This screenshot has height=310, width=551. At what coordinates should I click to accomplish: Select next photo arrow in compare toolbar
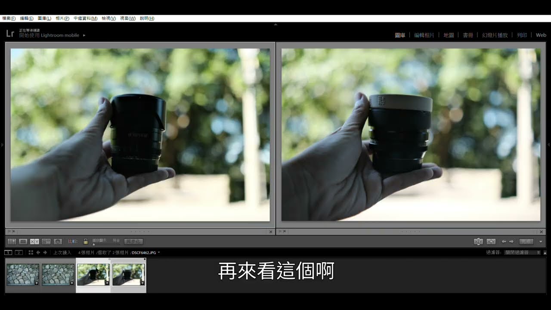[511, 242]
